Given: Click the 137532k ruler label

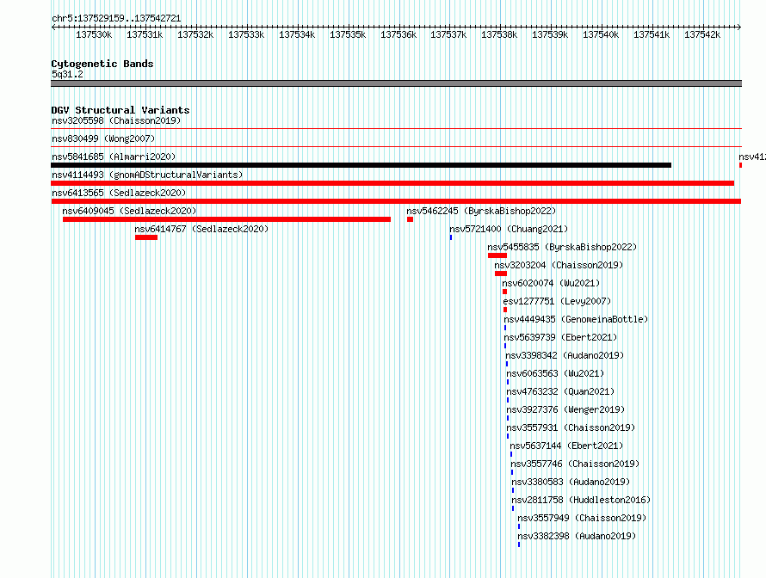Looking at the screenshot, I should pos(195,34).
